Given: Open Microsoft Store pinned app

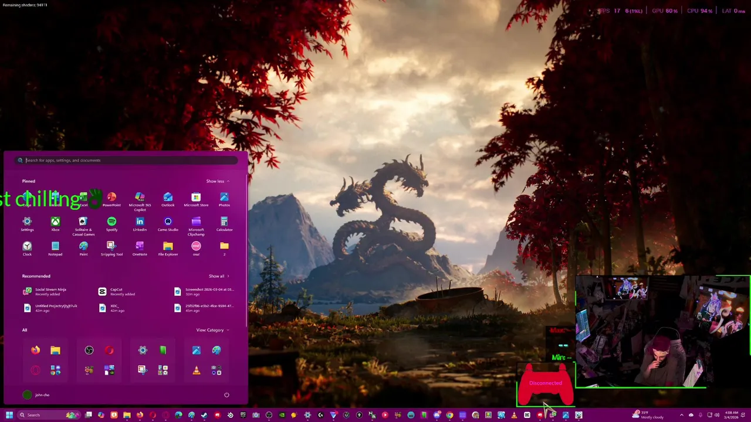Looking at the screenshot, I should point(196,199).
